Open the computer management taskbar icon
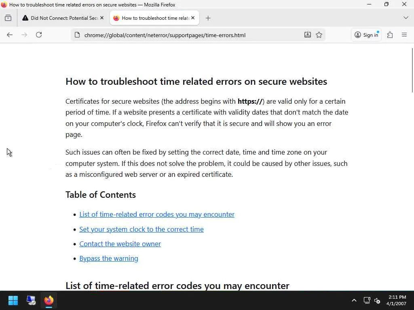The image size is (414, 310). pos(31,300)
